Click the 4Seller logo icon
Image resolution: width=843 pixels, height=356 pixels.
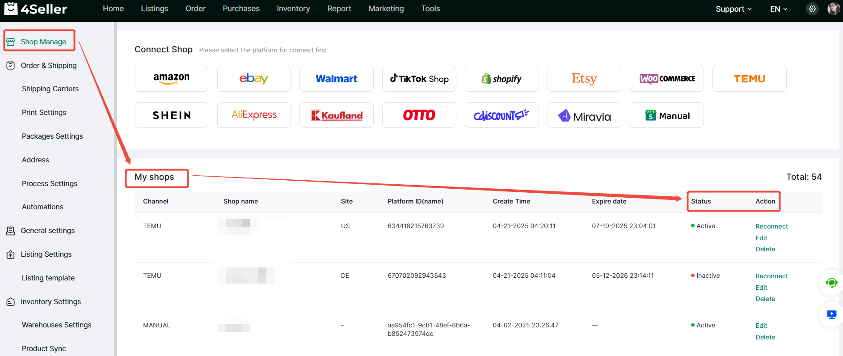pos(11,8)
